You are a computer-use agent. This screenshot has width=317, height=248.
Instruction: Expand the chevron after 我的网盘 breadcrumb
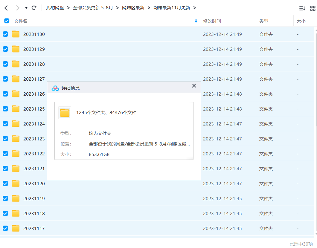68,8
